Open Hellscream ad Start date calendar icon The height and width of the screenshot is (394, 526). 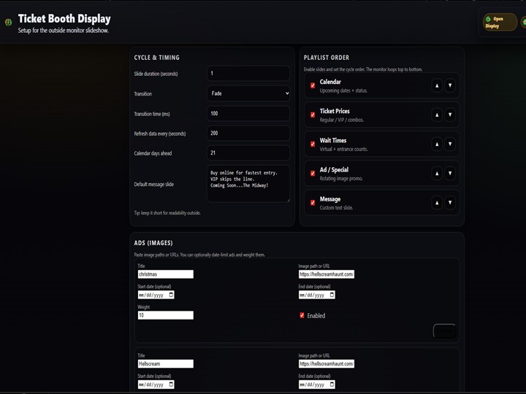click(171, 385)
